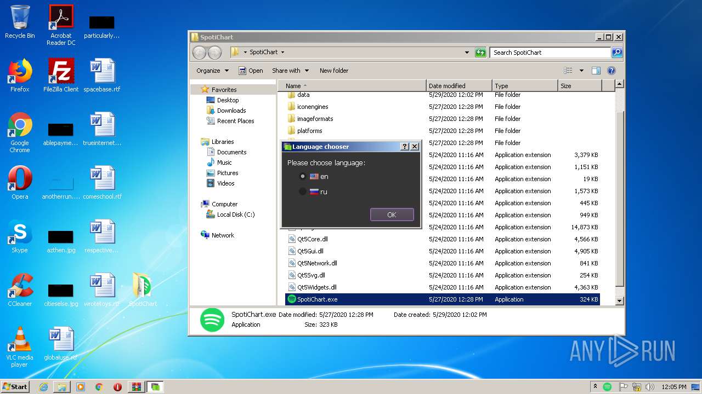The height and width of the screenshot is (394, 702).
Task: Select Favorites in navigation pane
Action: pyautogui.click(x=224, y=90)
